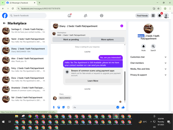This screenshot has width=173, height=130.
Task: Click Learn More in scam warning
Action: point(93,81)
